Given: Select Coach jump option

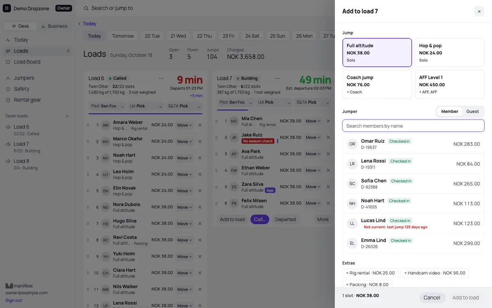Looking at the screenshot, I should pyautogui.click(x=377, y=84).
